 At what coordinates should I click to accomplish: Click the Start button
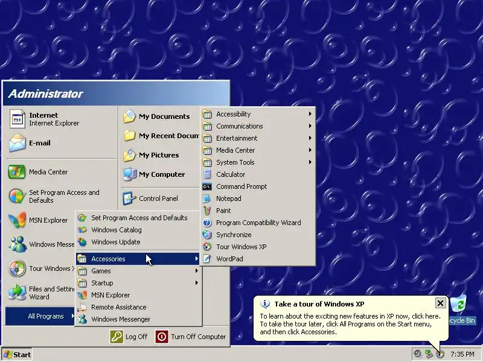pyautogui.click(x=18, y=355)
